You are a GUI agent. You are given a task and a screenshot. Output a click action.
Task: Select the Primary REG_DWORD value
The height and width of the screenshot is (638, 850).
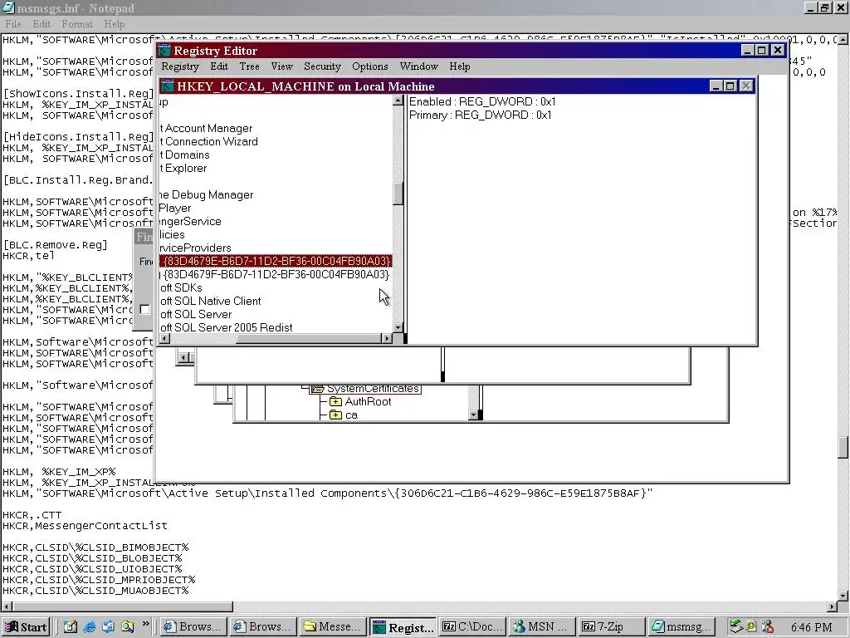click(x=481, y=115)
